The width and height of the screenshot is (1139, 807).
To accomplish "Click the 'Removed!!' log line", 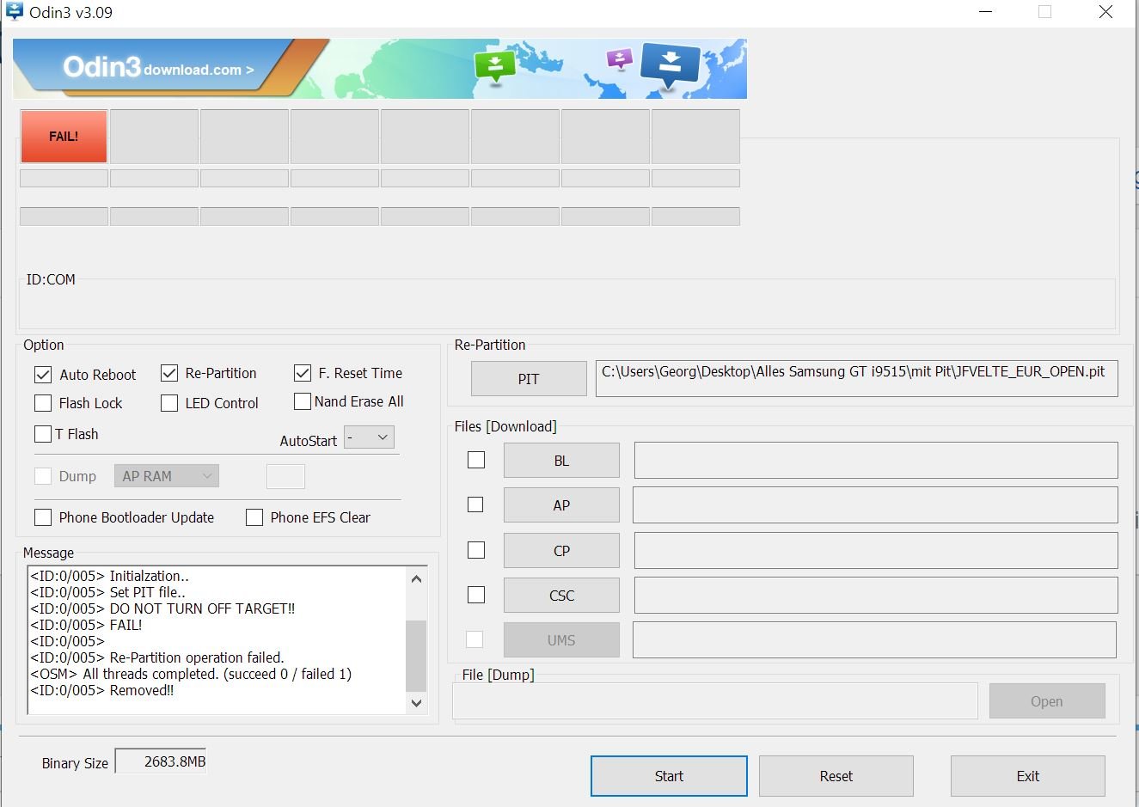I will click(102, 690).
